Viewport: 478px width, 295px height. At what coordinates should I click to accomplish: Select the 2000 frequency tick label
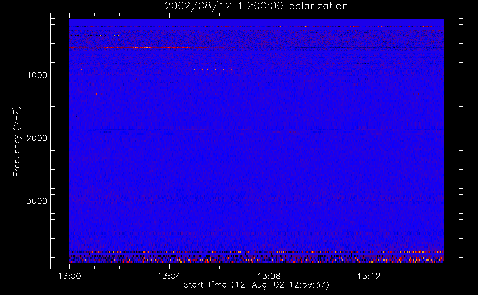[37, 138]
